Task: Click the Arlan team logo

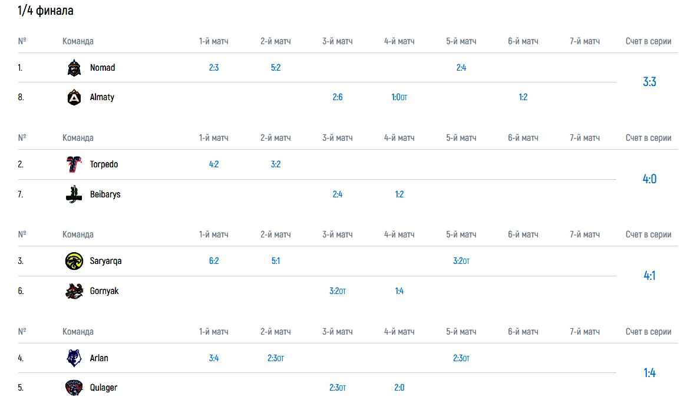Action: point(74,358)
